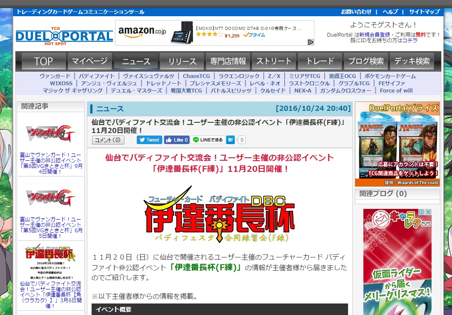Click Vanguard G logo above 第6回 article
This screenshot has height=315, width=452.
(x=50, y=133)
